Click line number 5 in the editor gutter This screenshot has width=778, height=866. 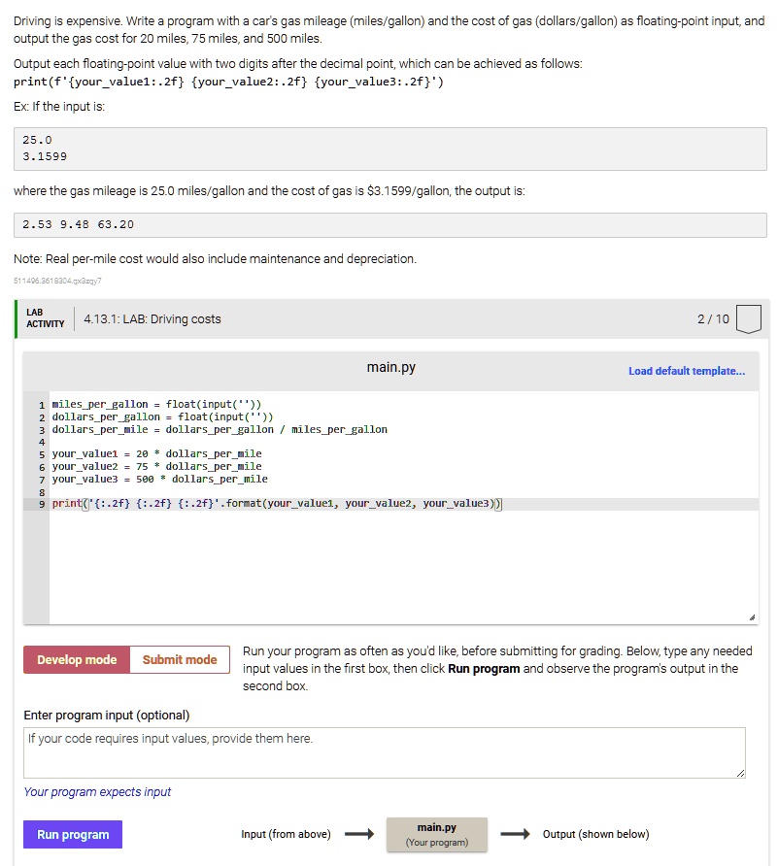click(42, 453)
